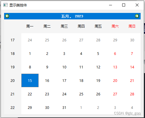
Task: Select May 11 in the calendar
Action: [x=81, y=67]
